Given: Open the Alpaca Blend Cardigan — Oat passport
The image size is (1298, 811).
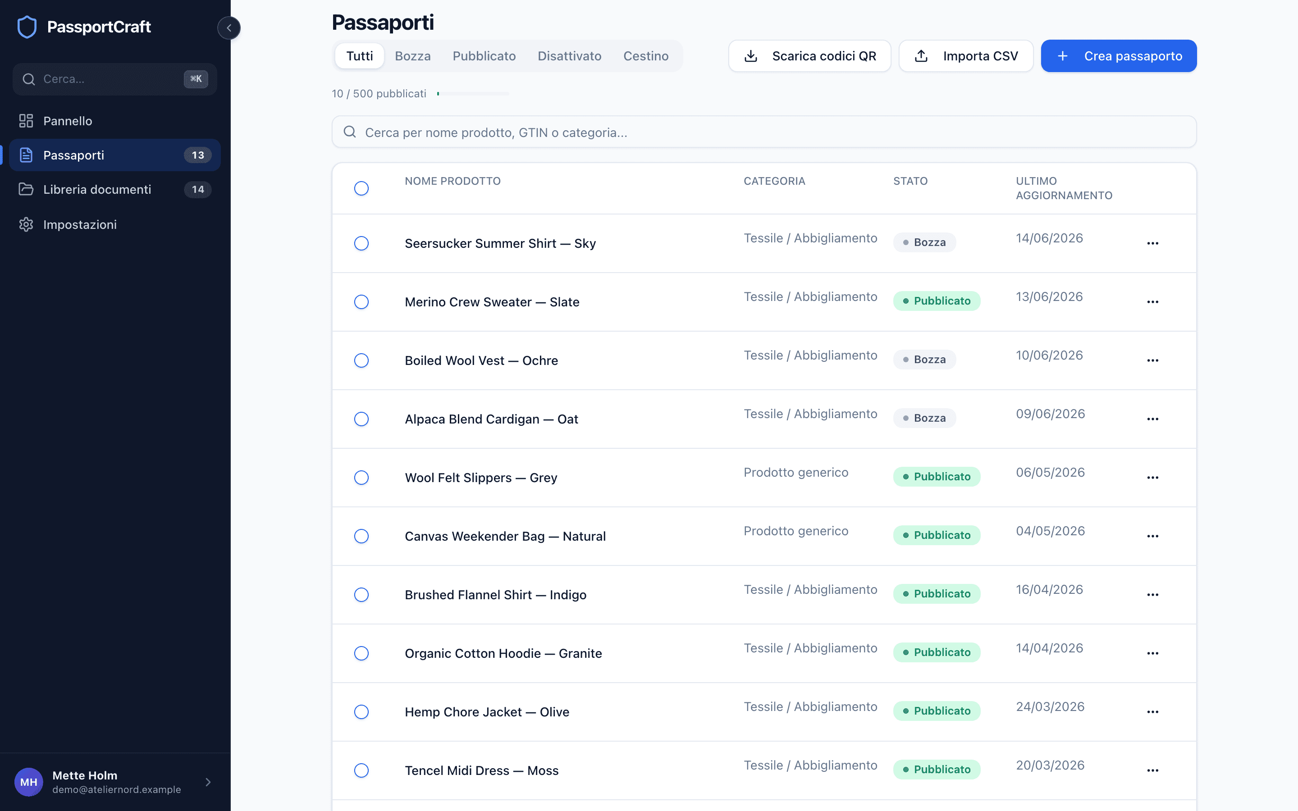Looking at the screenshot, I should coord(491,419).
